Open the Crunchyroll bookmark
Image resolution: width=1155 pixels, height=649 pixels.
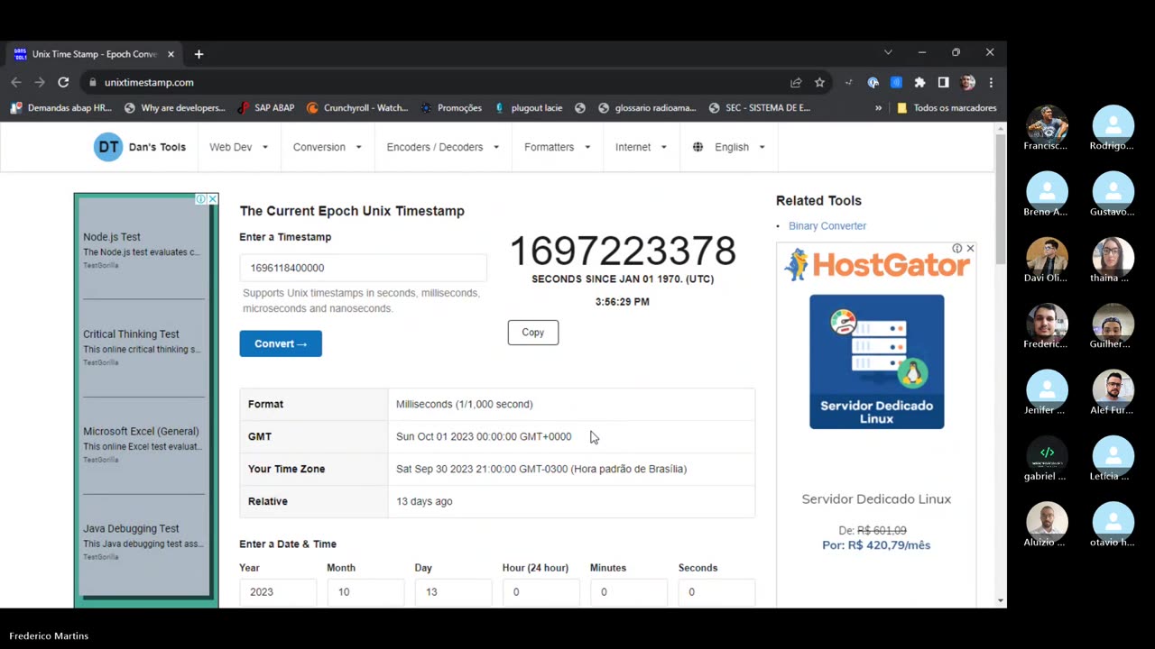click(357, 107)
